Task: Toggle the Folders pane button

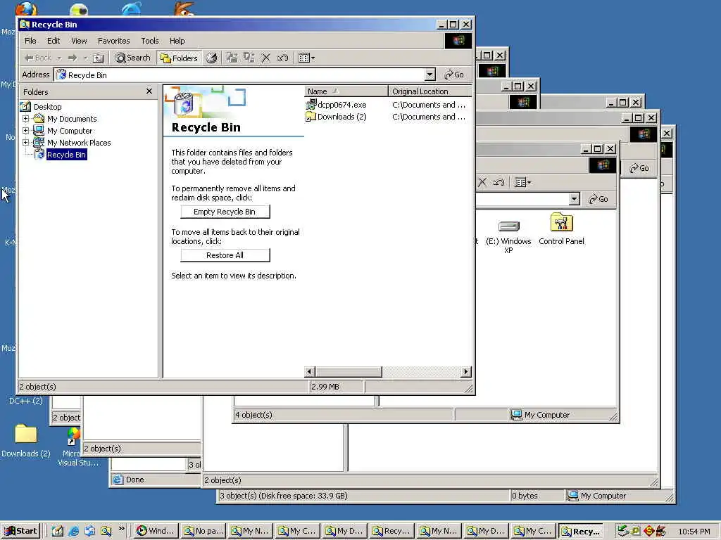Action: coord(179,58)
